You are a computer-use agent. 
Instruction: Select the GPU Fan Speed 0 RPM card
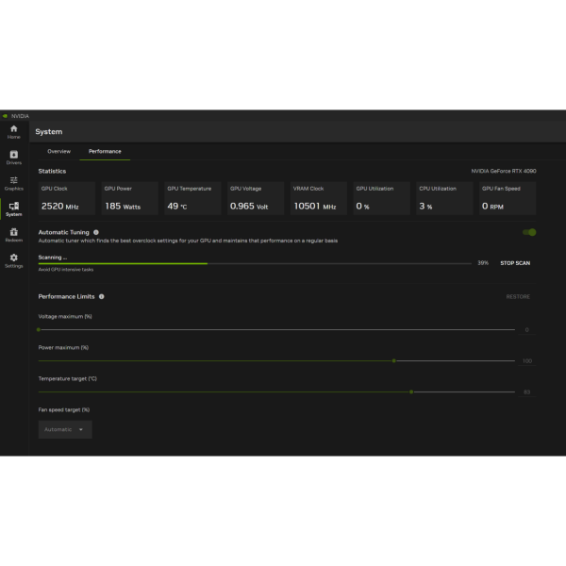(x=508, y=198)
